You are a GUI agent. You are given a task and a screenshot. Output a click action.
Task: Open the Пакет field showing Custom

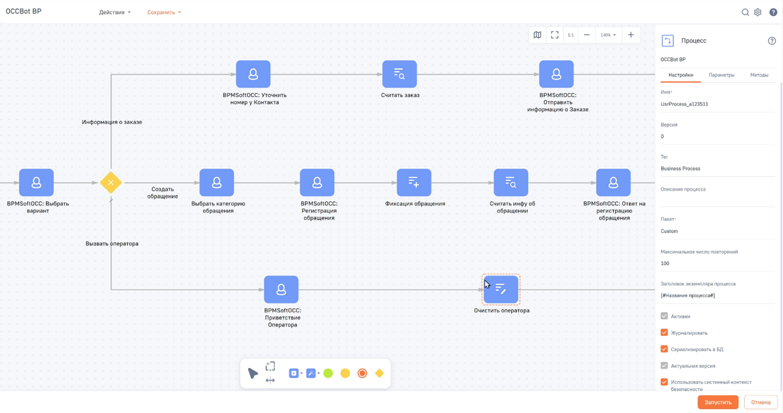pyautogui.click(x=717, y=231)
